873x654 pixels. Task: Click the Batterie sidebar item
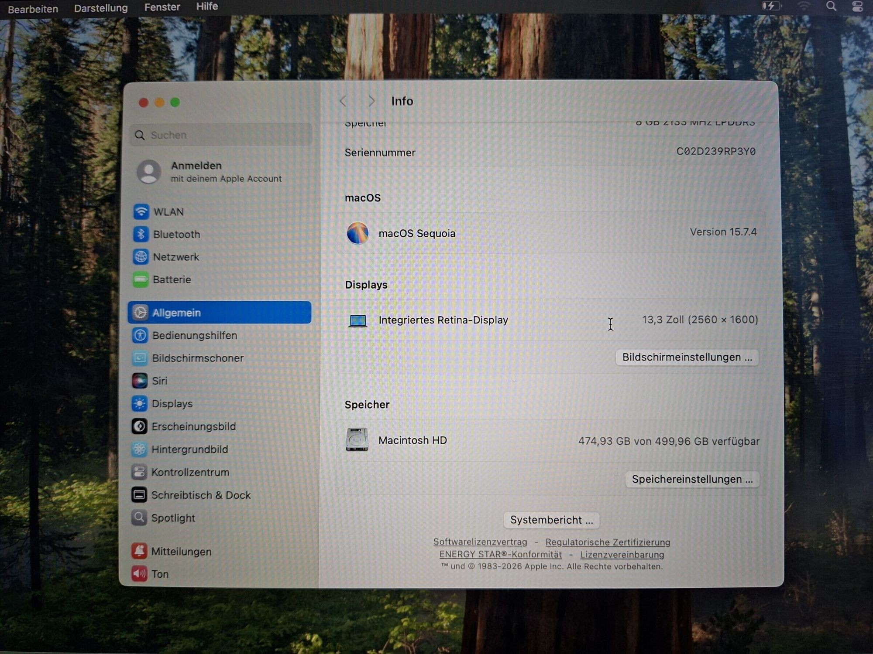coord(172,279)
